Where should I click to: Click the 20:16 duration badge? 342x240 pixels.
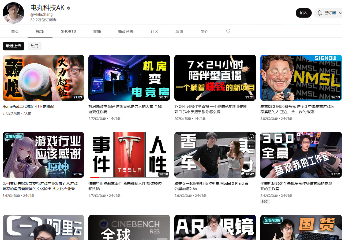coord(78,174)
